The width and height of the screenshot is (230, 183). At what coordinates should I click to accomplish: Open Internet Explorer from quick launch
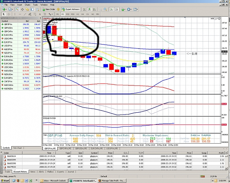tap(14, 181)
